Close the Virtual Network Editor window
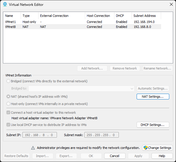The image size is (176, 162). (171, 4)
